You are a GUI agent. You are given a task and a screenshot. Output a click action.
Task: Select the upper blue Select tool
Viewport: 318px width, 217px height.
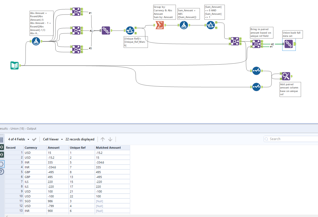[256, 71]
